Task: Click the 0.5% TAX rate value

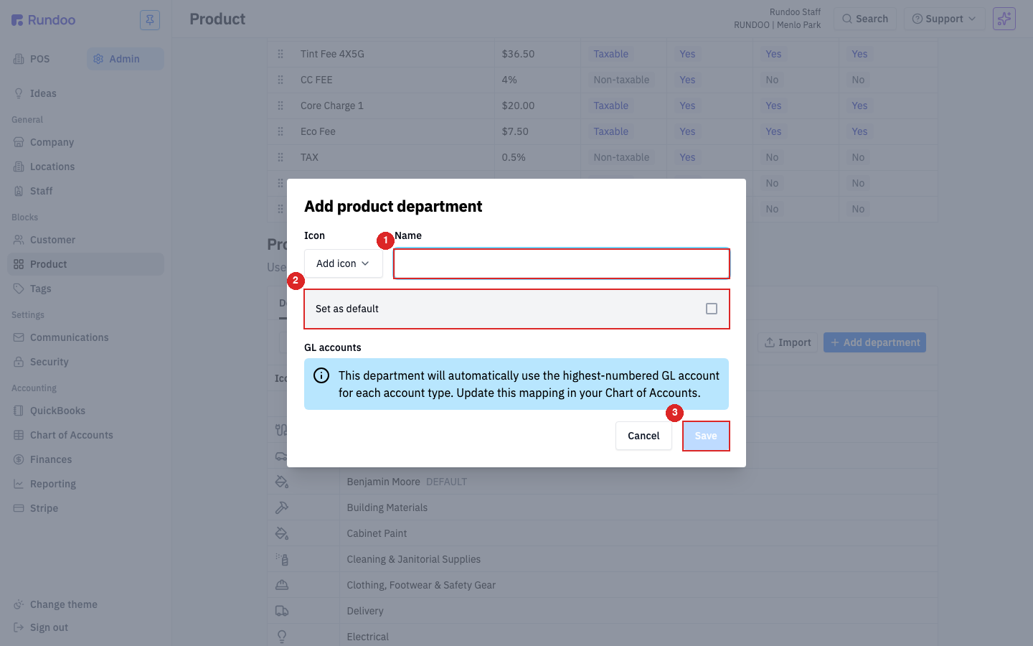Action: tap(514, 157)
